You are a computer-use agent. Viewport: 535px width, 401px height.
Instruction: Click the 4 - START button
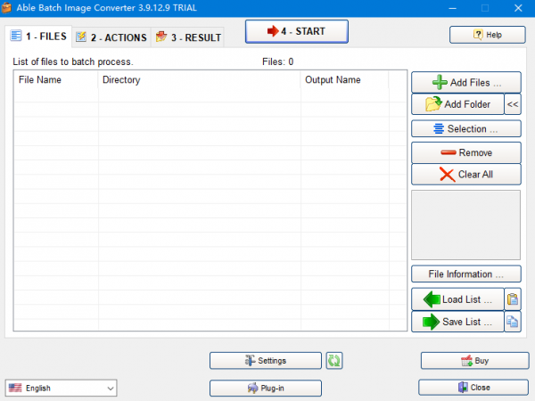pyautogui.click(x=297, y=31)
